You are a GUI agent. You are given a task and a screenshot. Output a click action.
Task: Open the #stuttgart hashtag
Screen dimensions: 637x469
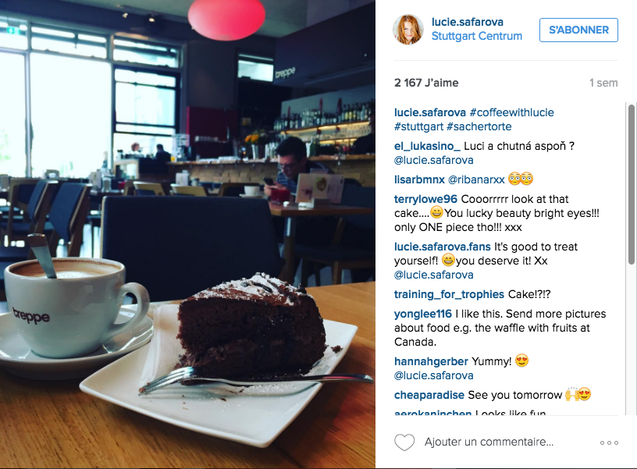418,126
